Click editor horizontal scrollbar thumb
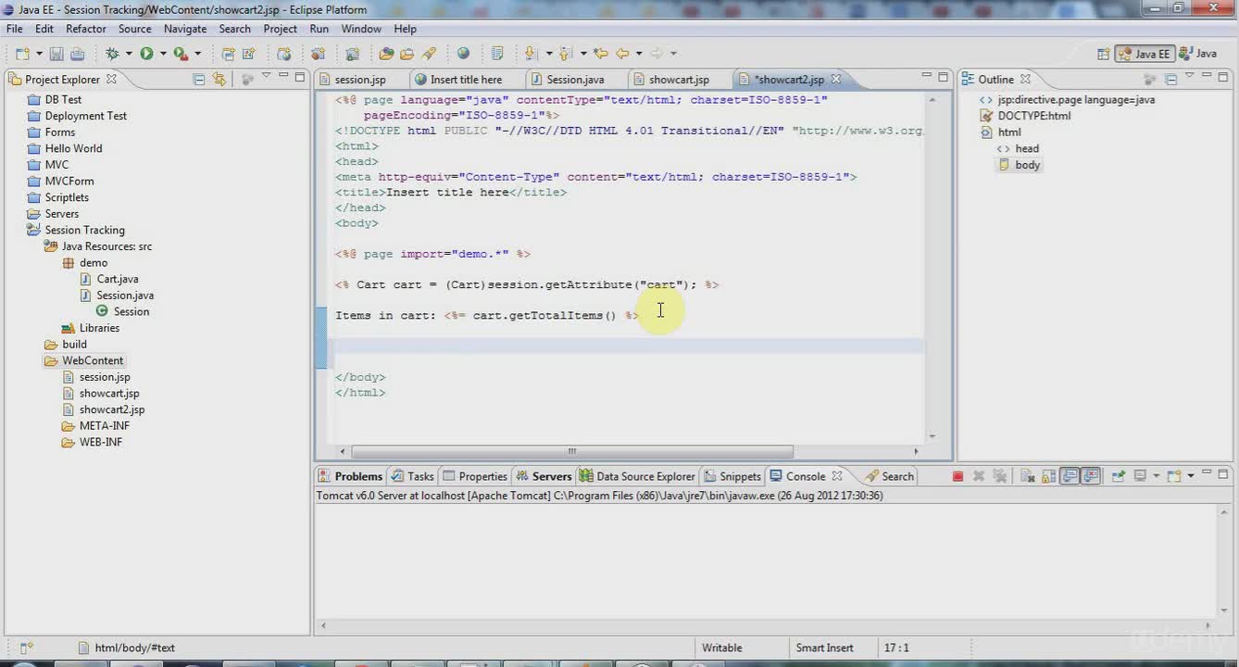This screenshot has width=1239, height=667. click(x=572, y=451)
